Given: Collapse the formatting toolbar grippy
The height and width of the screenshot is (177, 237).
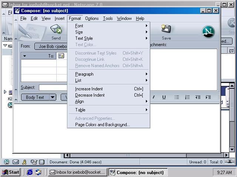Looking at the screenshot, I should coord(16,97).
